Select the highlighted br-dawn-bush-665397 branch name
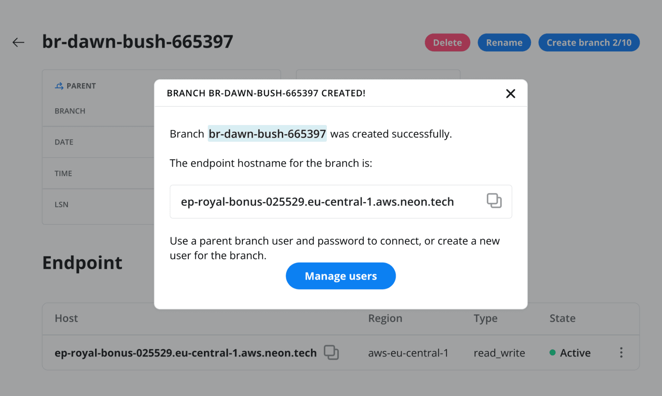662x396 pixels. (267, 134)
